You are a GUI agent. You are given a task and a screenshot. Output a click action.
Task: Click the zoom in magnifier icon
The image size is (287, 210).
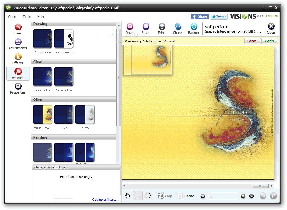coord(243,196)
